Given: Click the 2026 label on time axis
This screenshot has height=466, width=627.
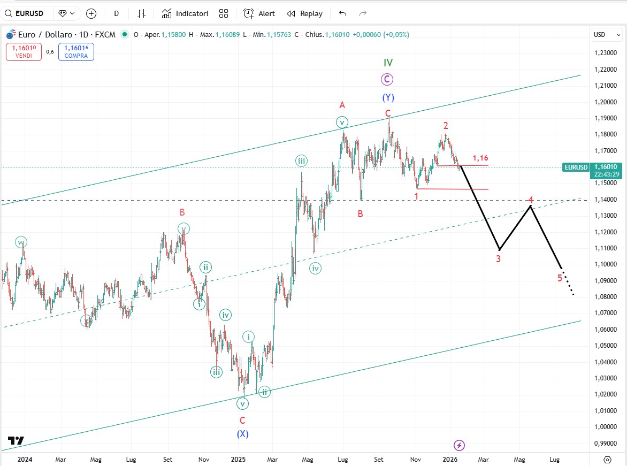Looking at the screenshot, I should pyautogui.click(x=450, y=460).
